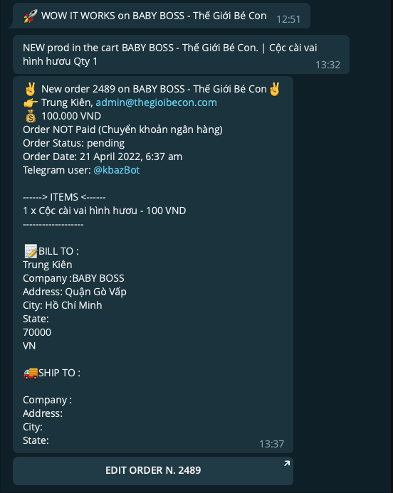Screen dimensions: 393x493
Task: Click the money bag emoji by 100.000 VND
Action: click(31, 117)
